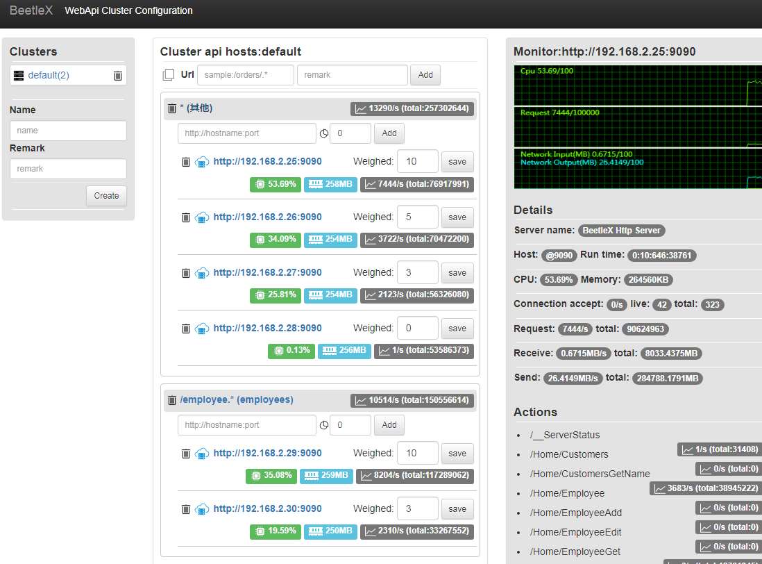Save the weight for host 192.168.2.30:9090
The width and height of the screenshot is (762, 564).
click(457, 509)
